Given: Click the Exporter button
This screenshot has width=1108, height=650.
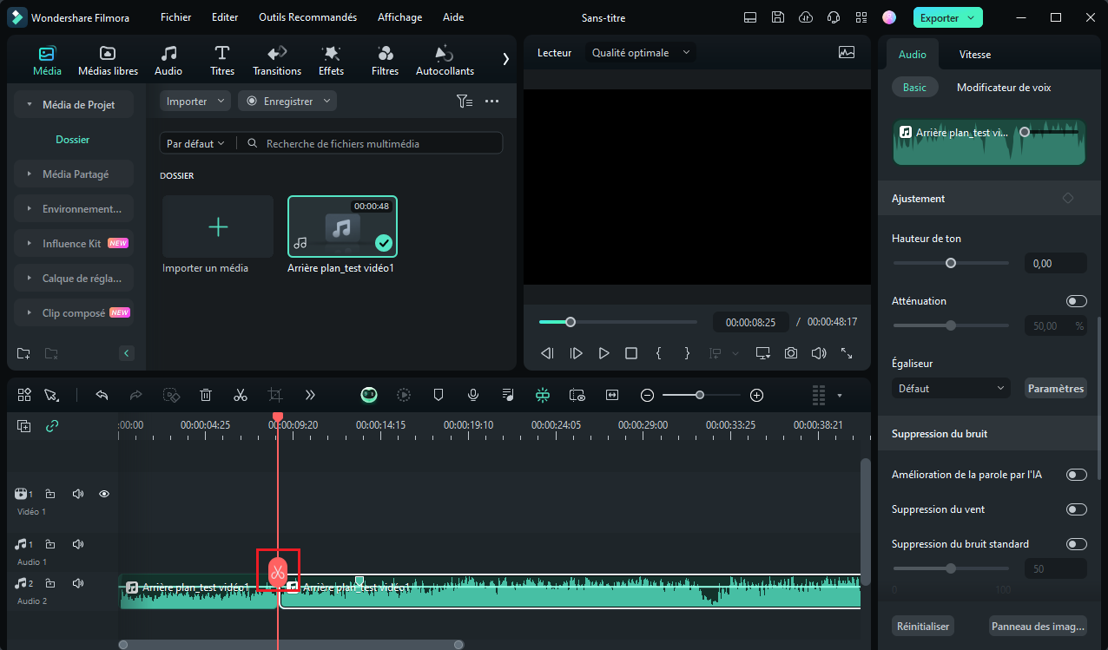Looking at the screenshot, I should click(x=947, y=17).
